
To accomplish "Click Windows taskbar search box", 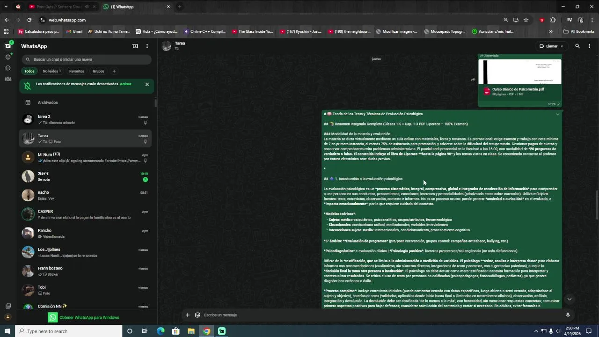I will point(68,331).
